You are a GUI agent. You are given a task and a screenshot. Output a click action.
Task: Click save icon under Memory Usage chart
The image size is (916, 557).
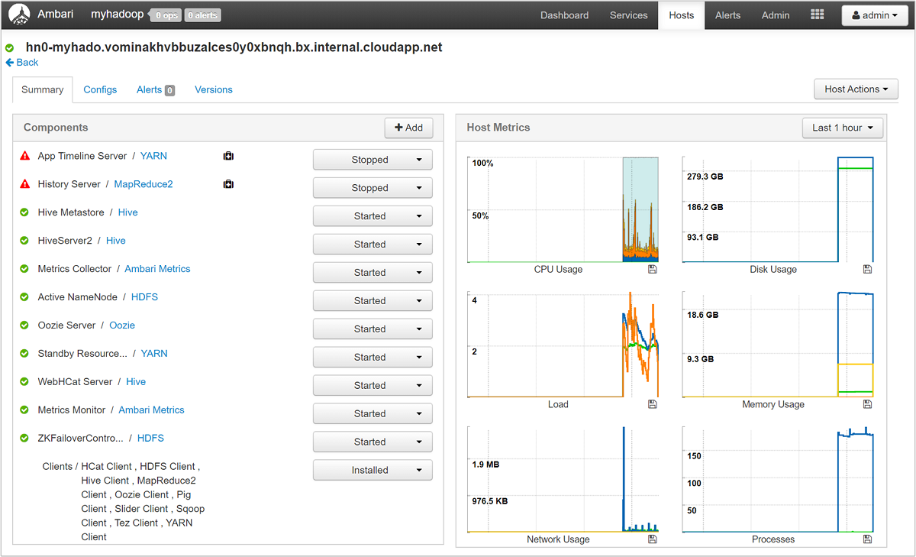867,404
